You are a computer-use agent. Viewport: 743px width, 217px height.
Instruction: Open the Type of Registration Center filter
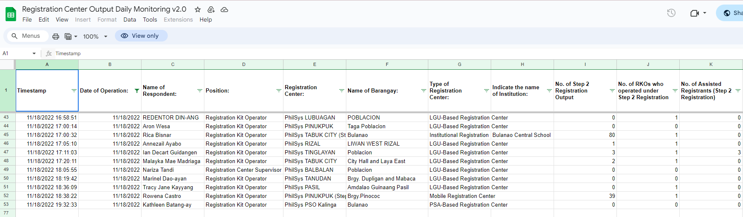click(x=486, y=90)
